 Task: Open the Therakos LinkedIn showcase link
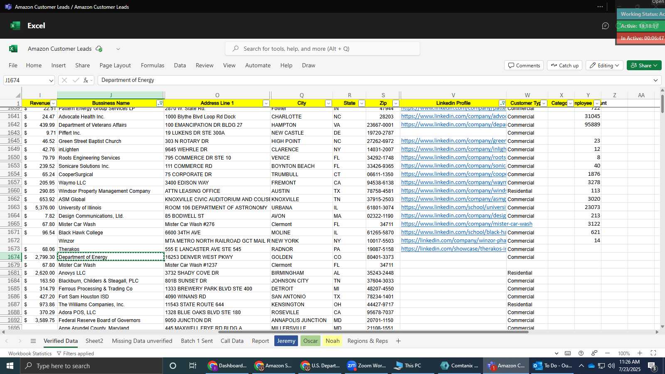pyautogui.click(x=453, y=249)
